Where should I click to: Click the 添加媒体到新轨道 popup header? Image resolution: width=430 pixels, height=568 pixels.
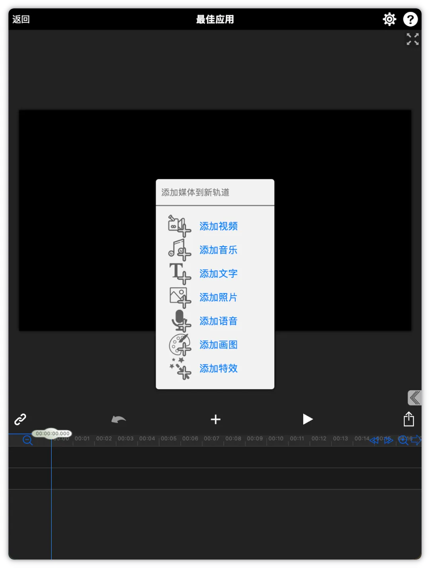(x=195, y=192)
